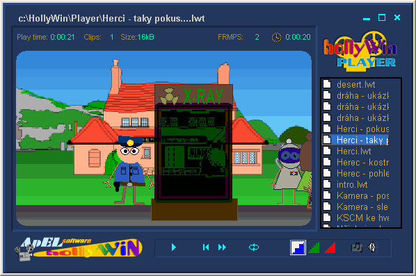The image size is (416, 276).
Task: Select the first "dráha - ukázk" file
Action: 362,96
